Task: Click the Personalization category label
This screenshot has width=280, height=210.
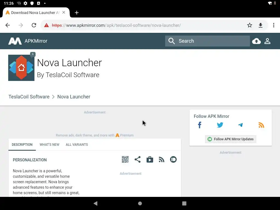Action: tap(30, 160)
